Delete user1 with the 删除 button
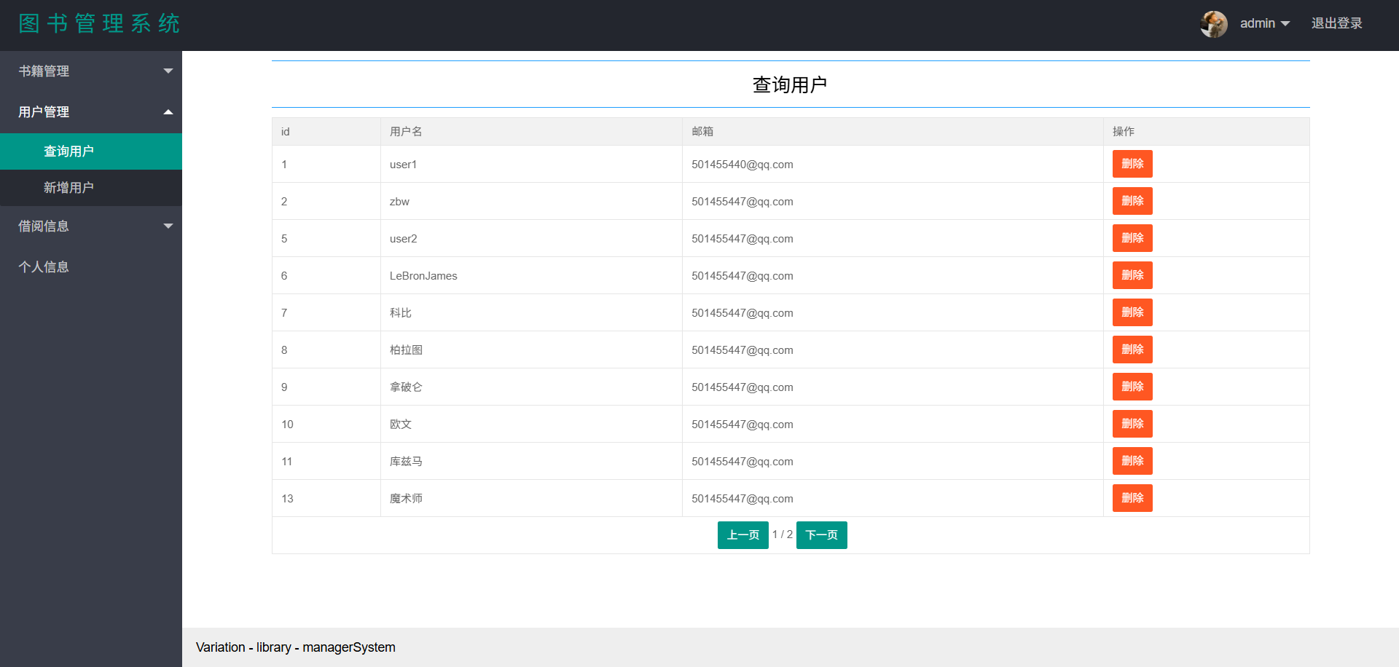Screen dimensions: 1399x667 pos(1132,164)
